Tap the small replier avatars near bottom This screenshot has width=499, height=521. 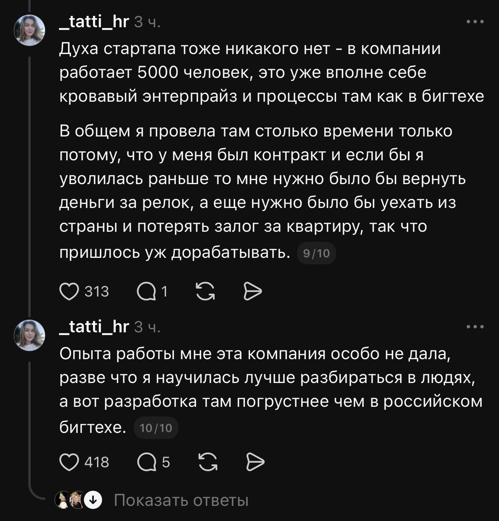point(70,500)
